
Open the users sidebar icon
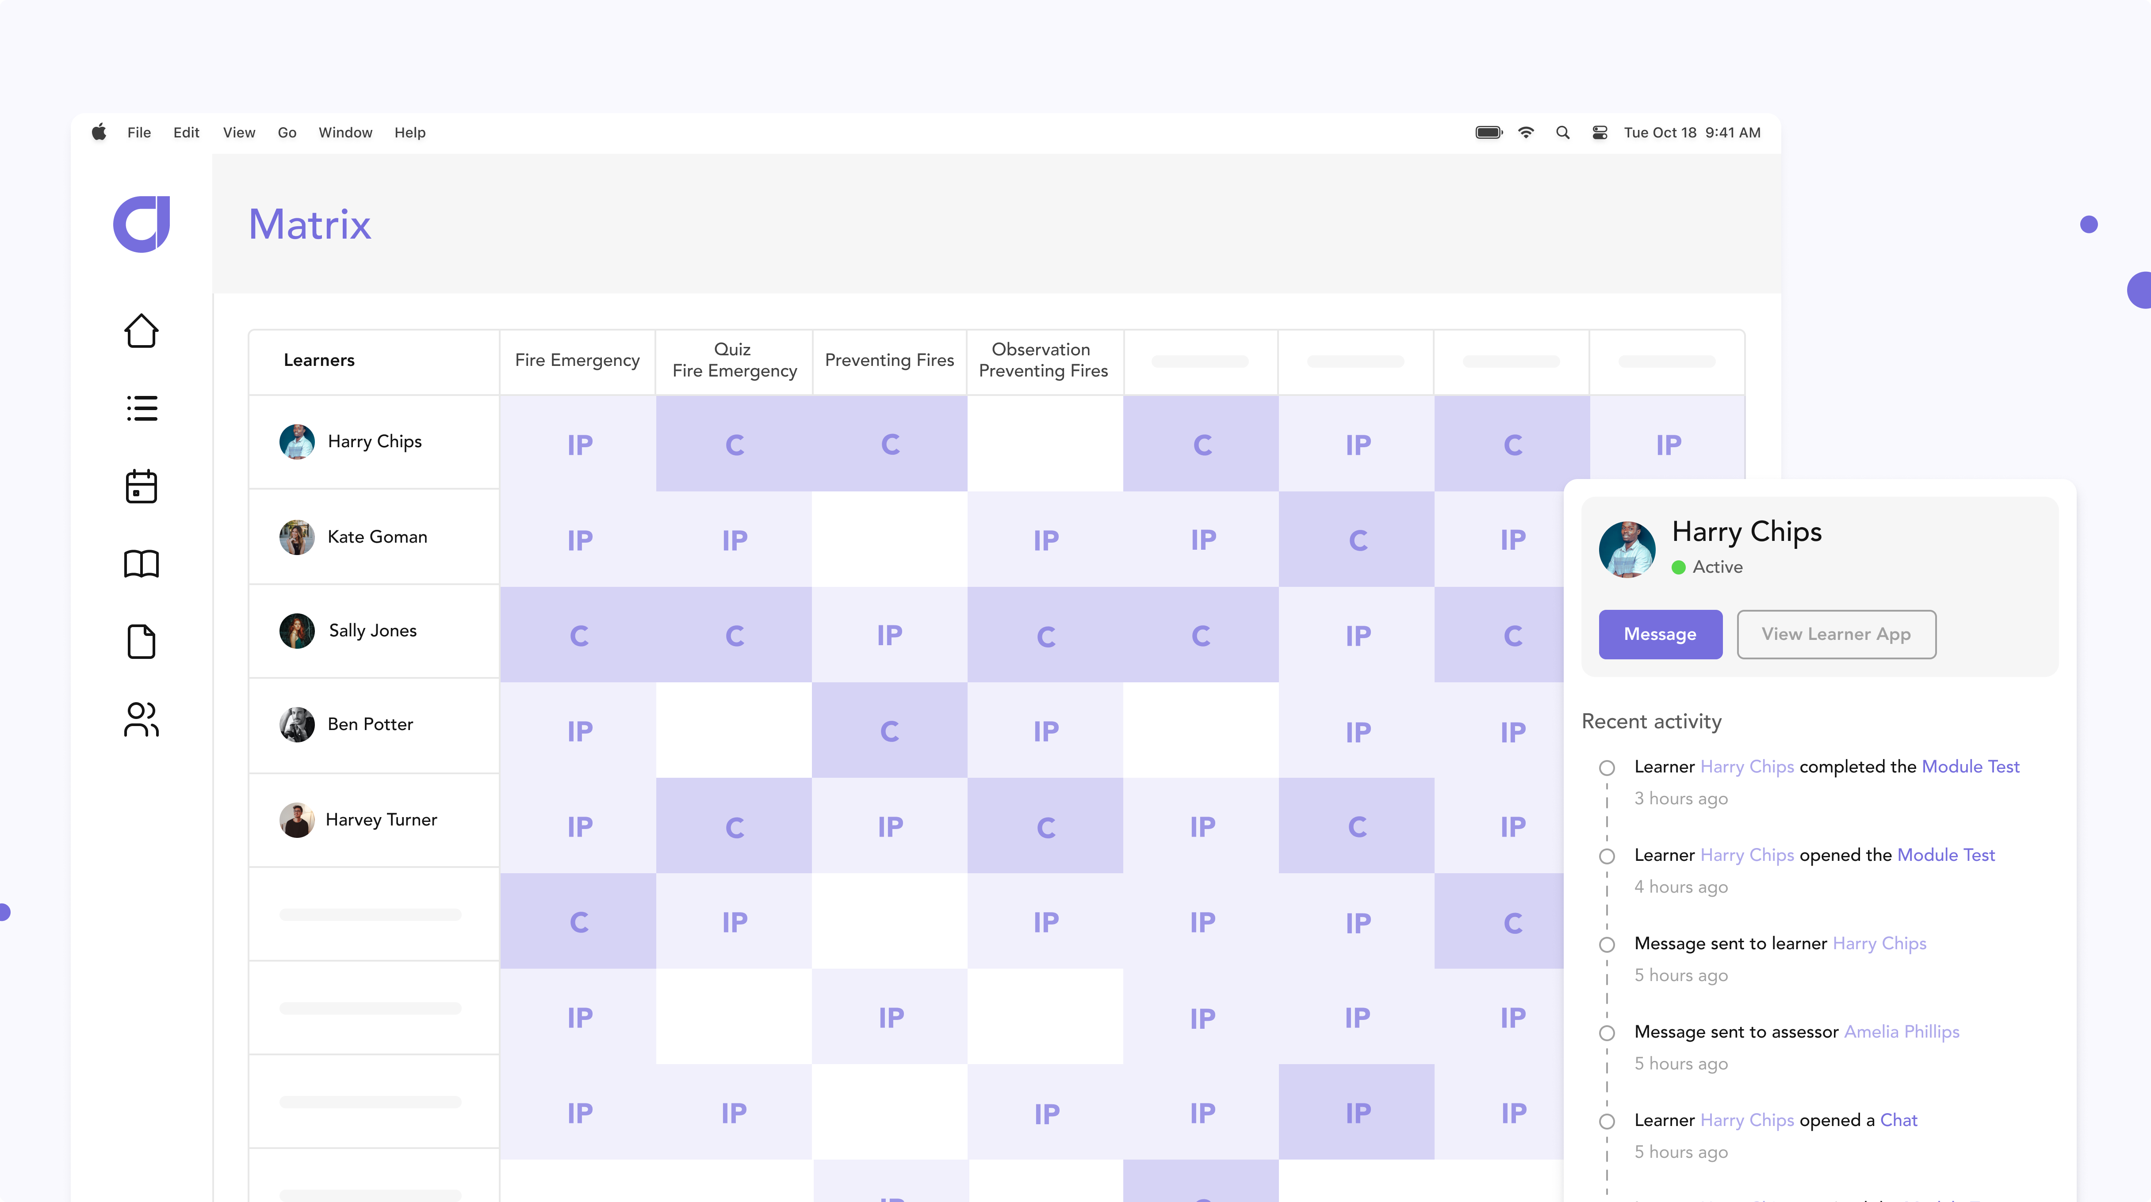point(141,719)
